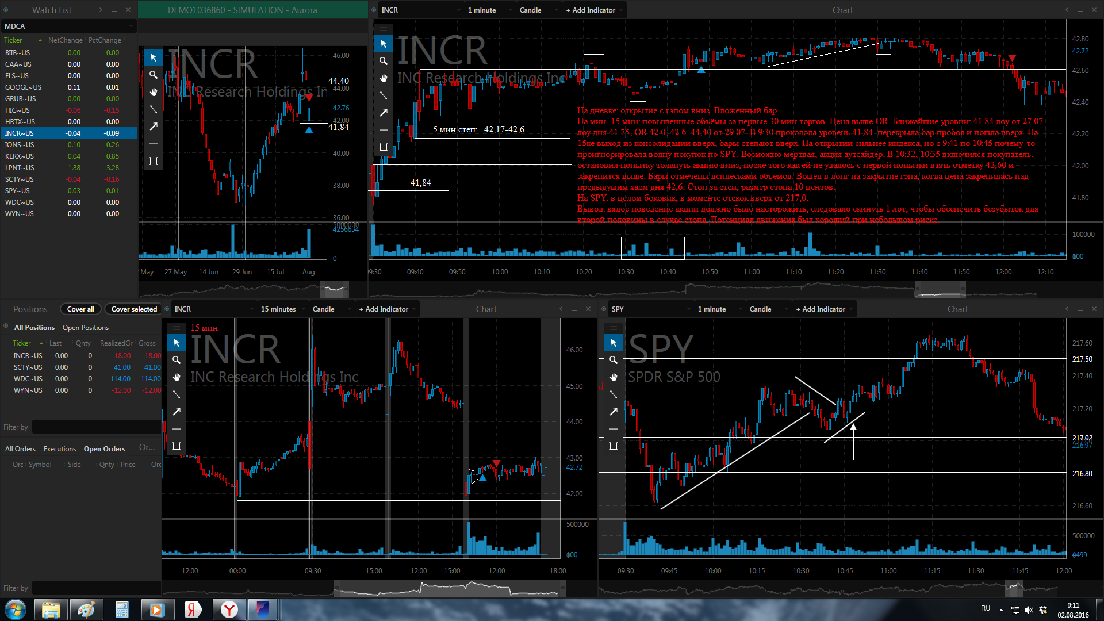Toggle link indicator on INCR 1 minute chart
The image size is (1104, 621).
(x=374, y=10)
